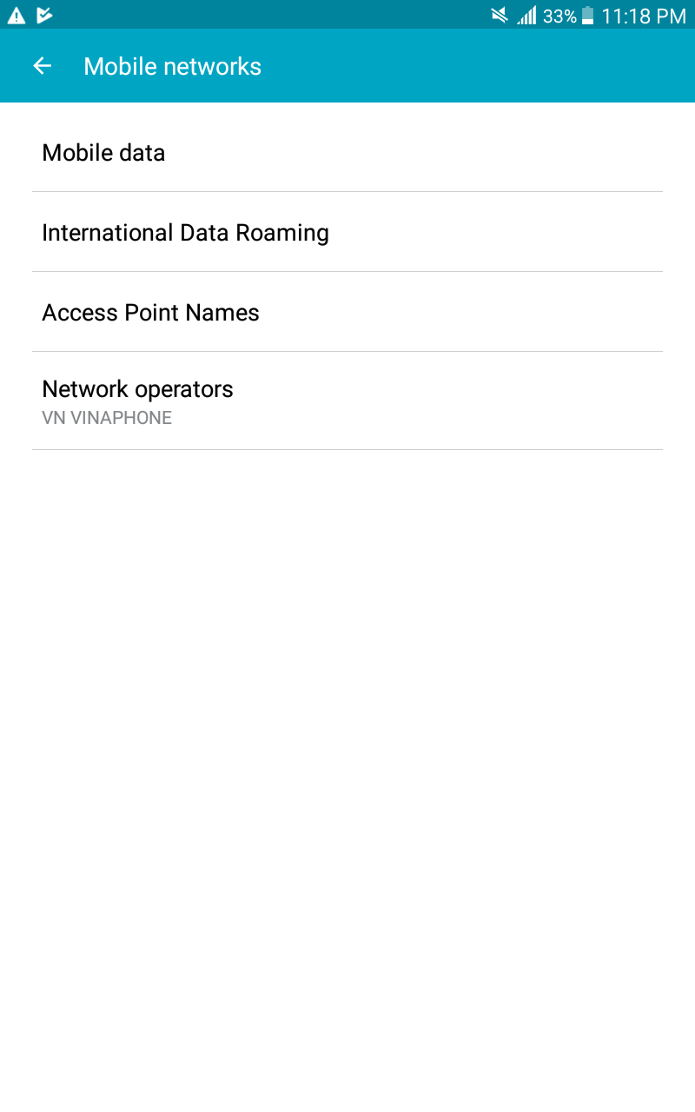695x1112 pixels.
Task: Open Access Point Names
Action: (x=347, y=312)
